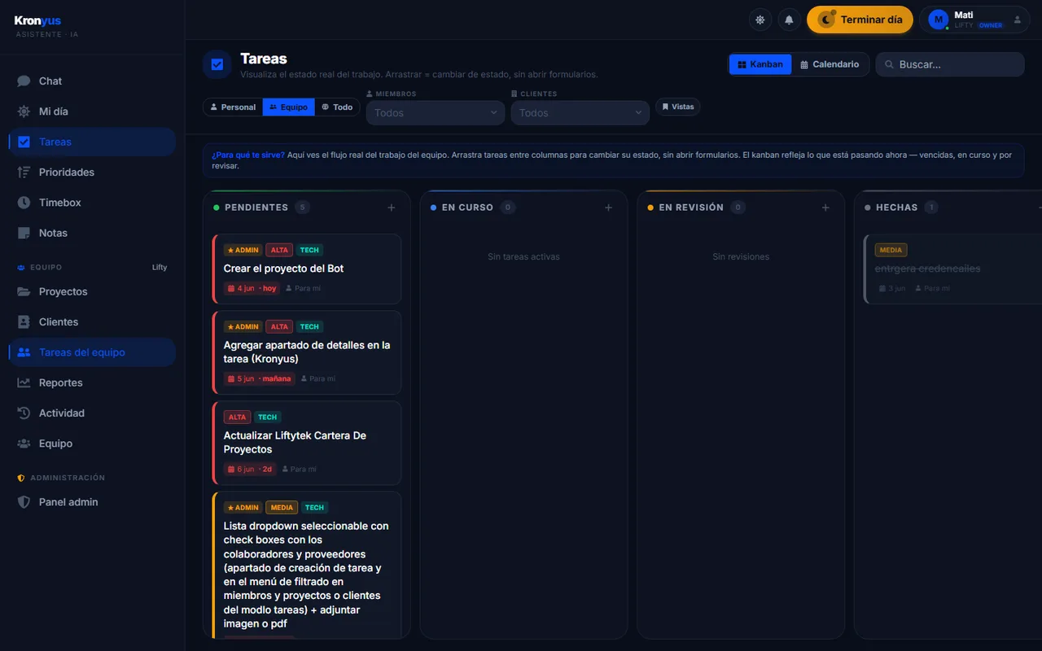
Task: Open the Miembros dropdown
Action: coord(436,113)
